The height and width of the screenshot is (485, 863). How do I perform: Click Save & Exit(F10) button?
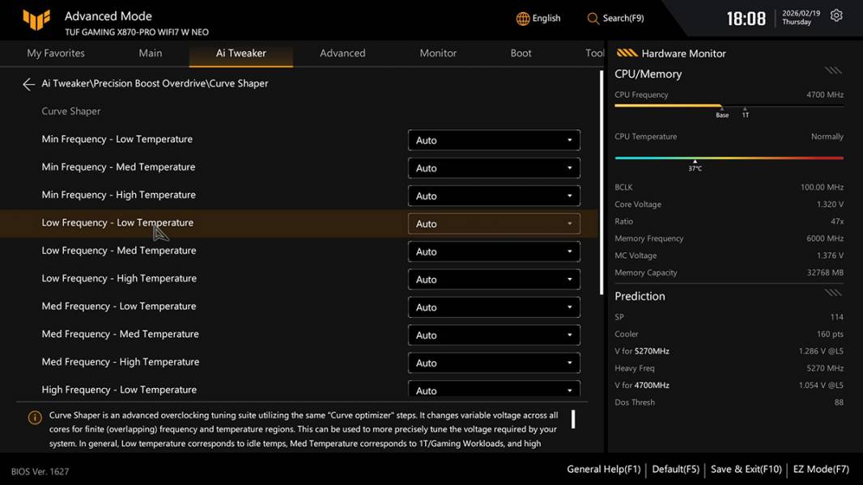point(746,469)
